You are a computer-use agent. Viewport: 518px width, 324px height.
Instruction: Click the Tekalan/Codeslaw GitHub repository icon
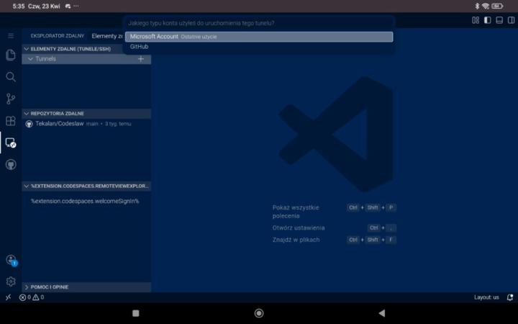pos(29,124)
